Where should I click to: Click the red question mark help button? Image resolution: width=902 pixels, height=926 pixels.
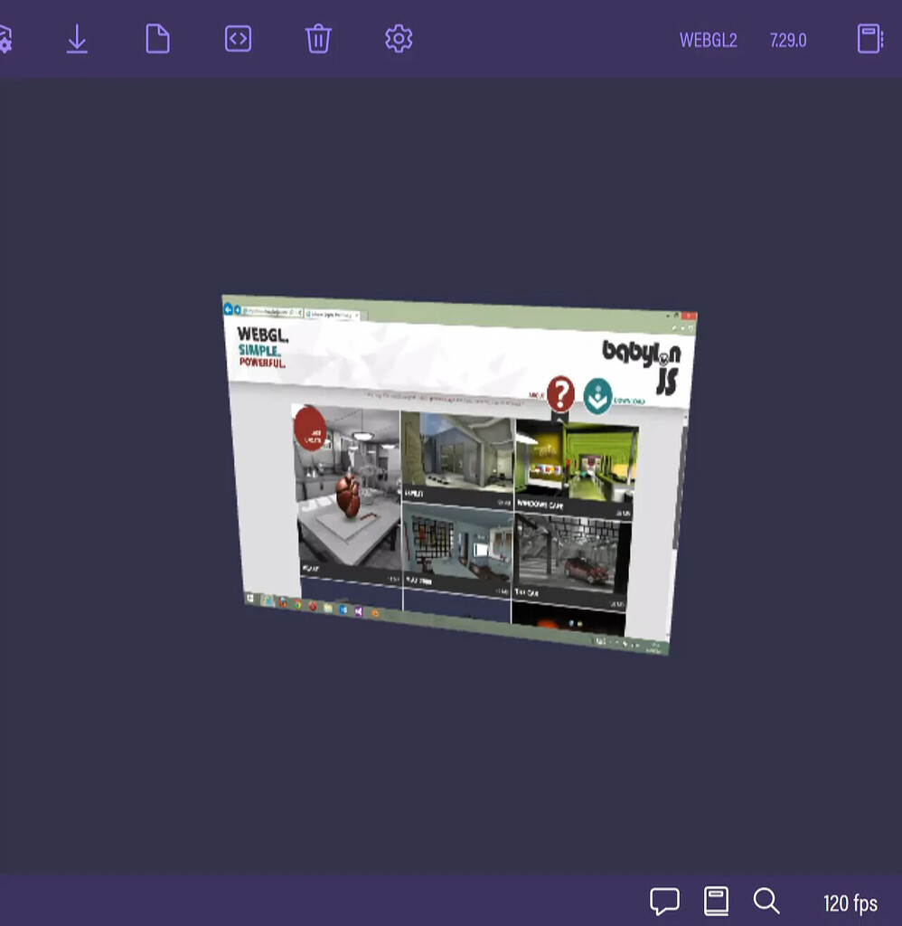(x=560, y=392)
